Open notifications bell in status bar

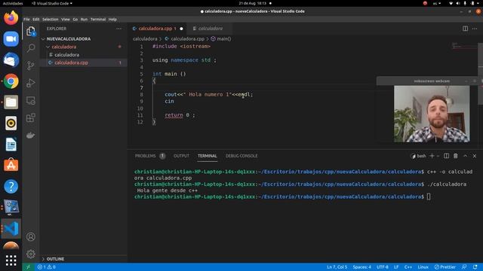475,267
